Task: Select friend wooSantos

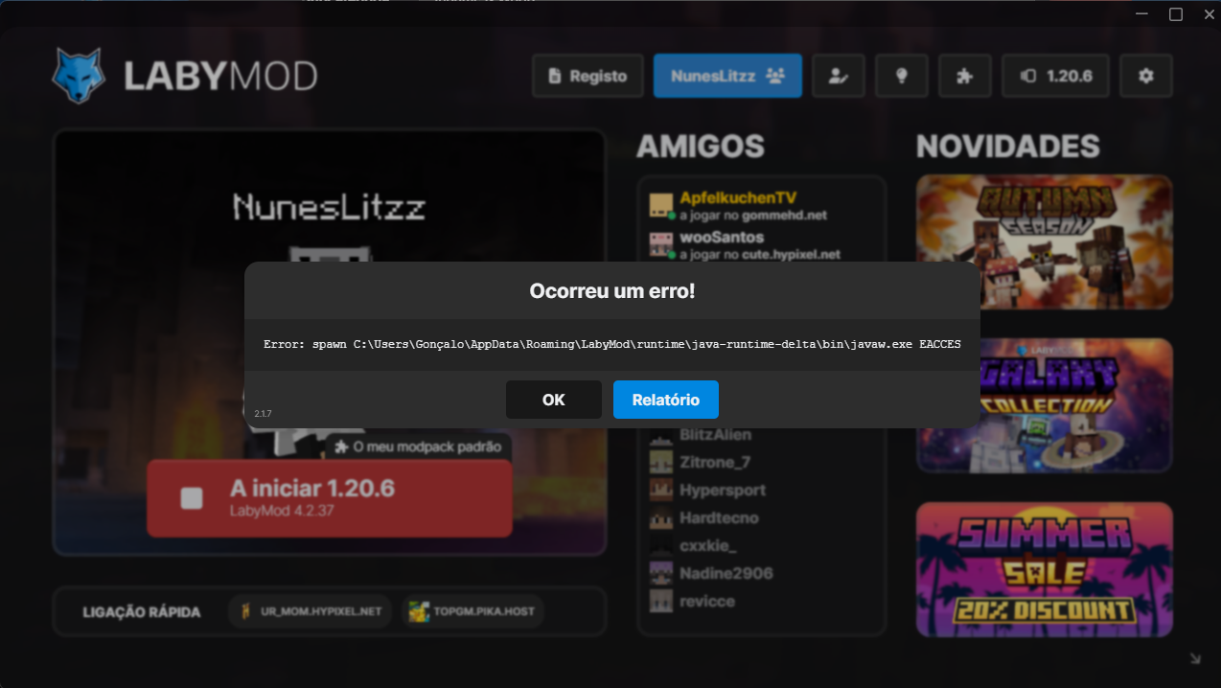Action: 762,244
